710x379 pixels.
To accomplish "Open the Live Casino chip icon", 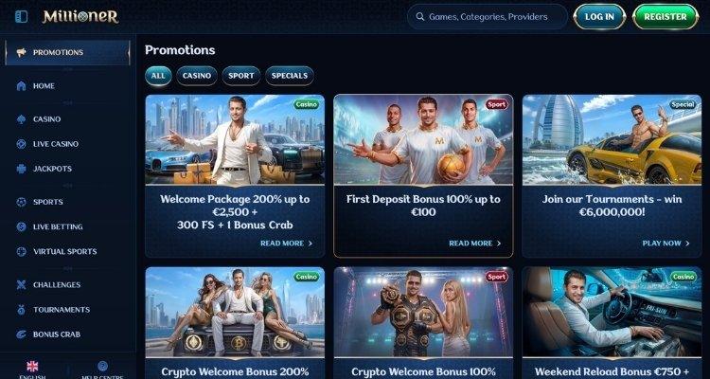I will 21,144.
